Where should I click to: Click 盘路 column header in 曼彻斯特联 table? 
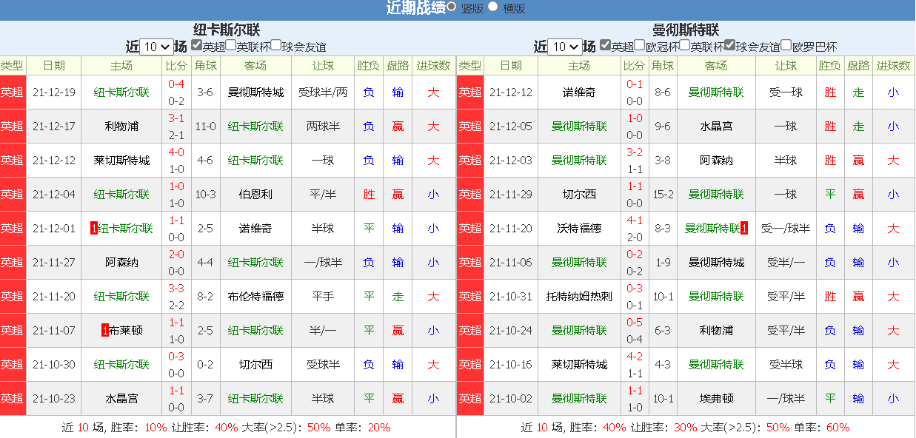pyautogui.click(x=858, y=66)
